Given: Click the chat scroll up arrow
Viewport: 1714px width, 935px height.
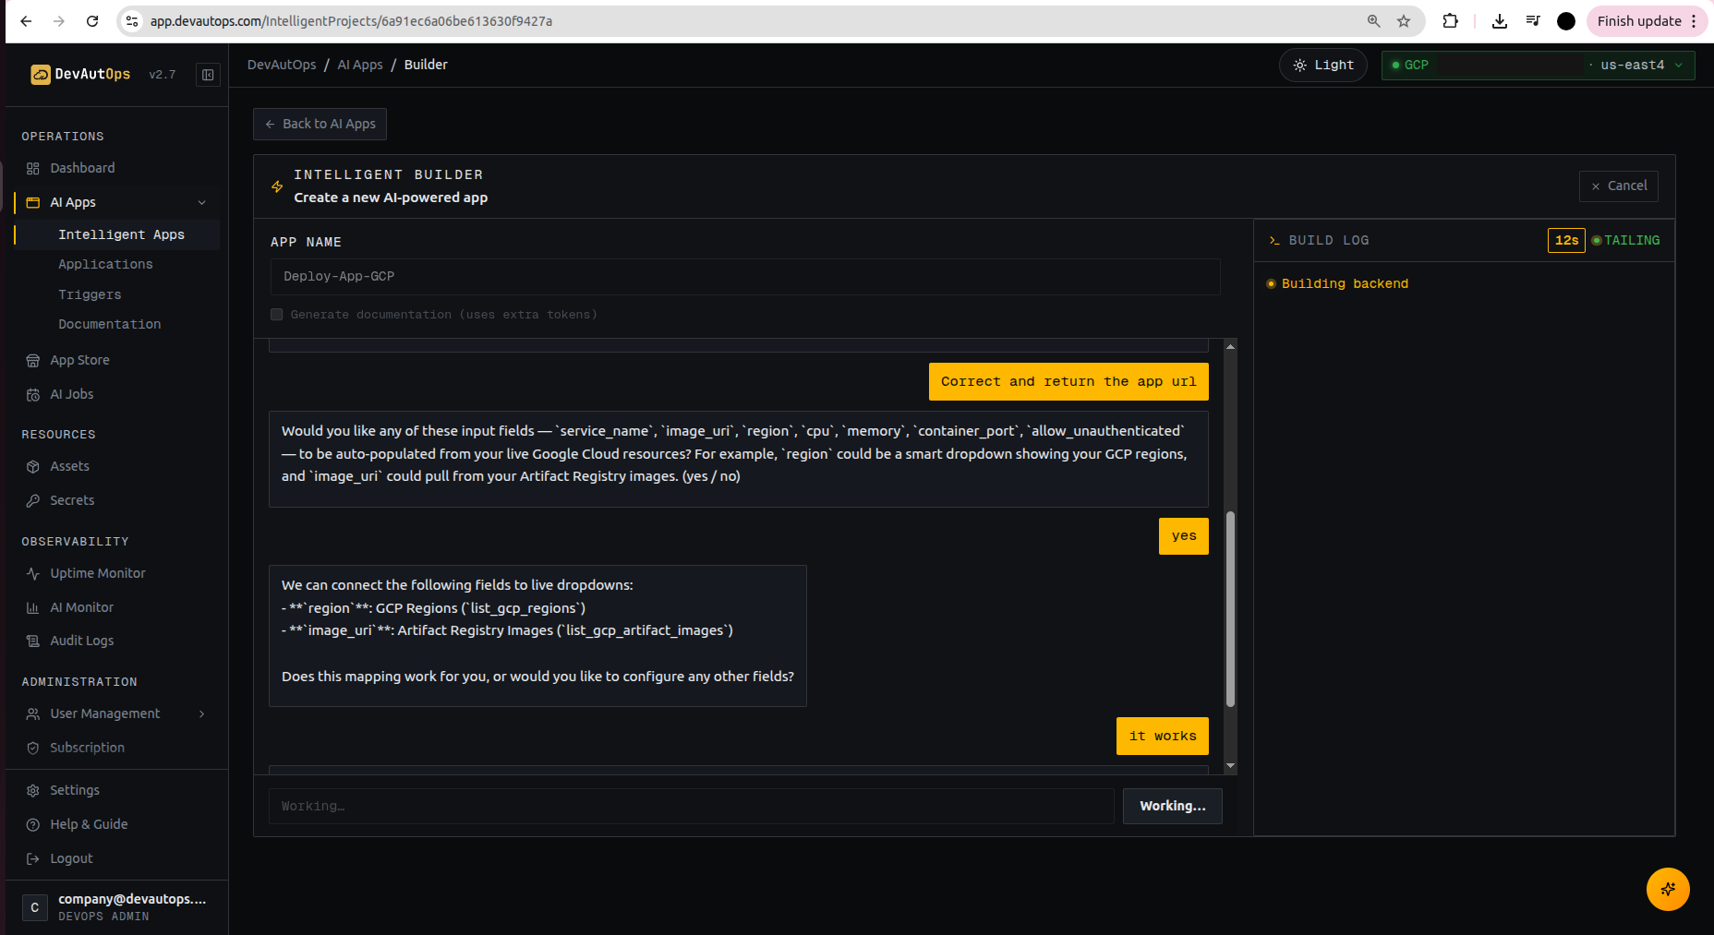Looking at the screenshot, I should [1230, 346].
